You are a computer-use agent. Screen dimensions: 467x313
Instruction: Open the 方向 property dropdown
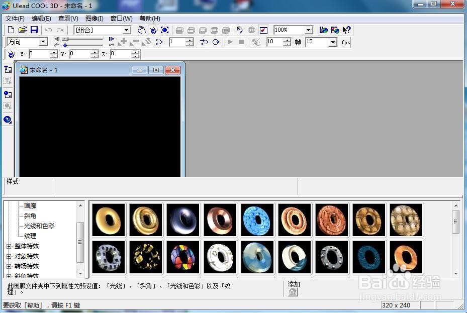click(x=43, y=42)
